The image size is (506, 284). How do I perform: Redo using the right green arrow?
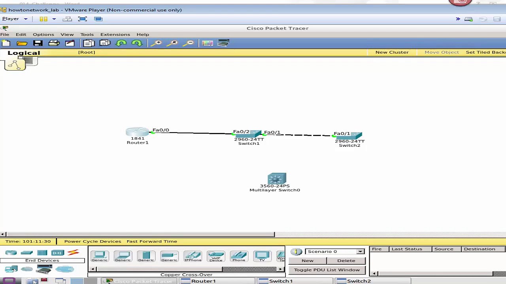137,43
